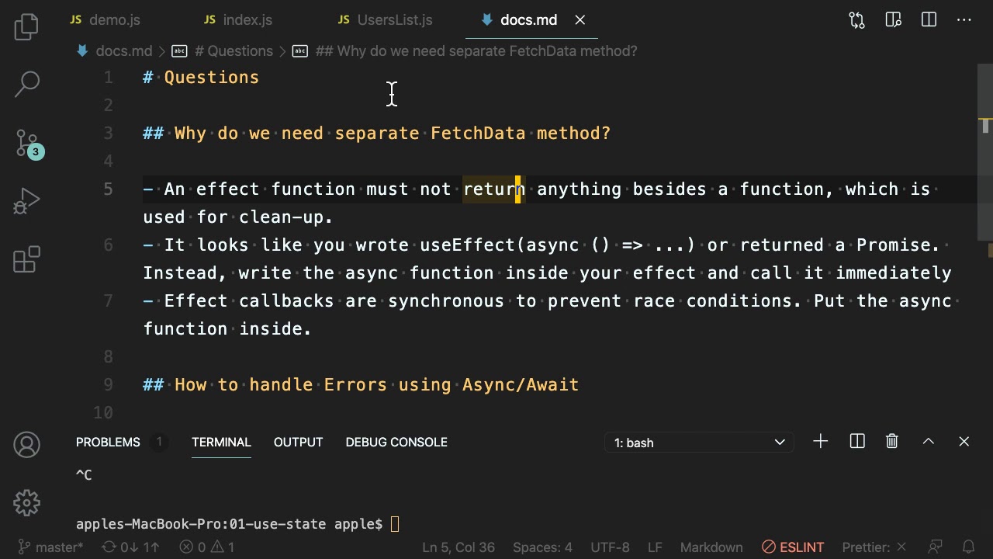Open Source Control view with 3 changes
Image resolution: width=993 pixels, height=559 pixels.
26,144
